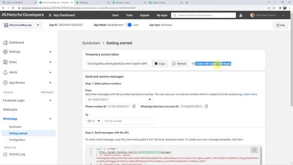Click the notifications bell icon

point(241,15)
